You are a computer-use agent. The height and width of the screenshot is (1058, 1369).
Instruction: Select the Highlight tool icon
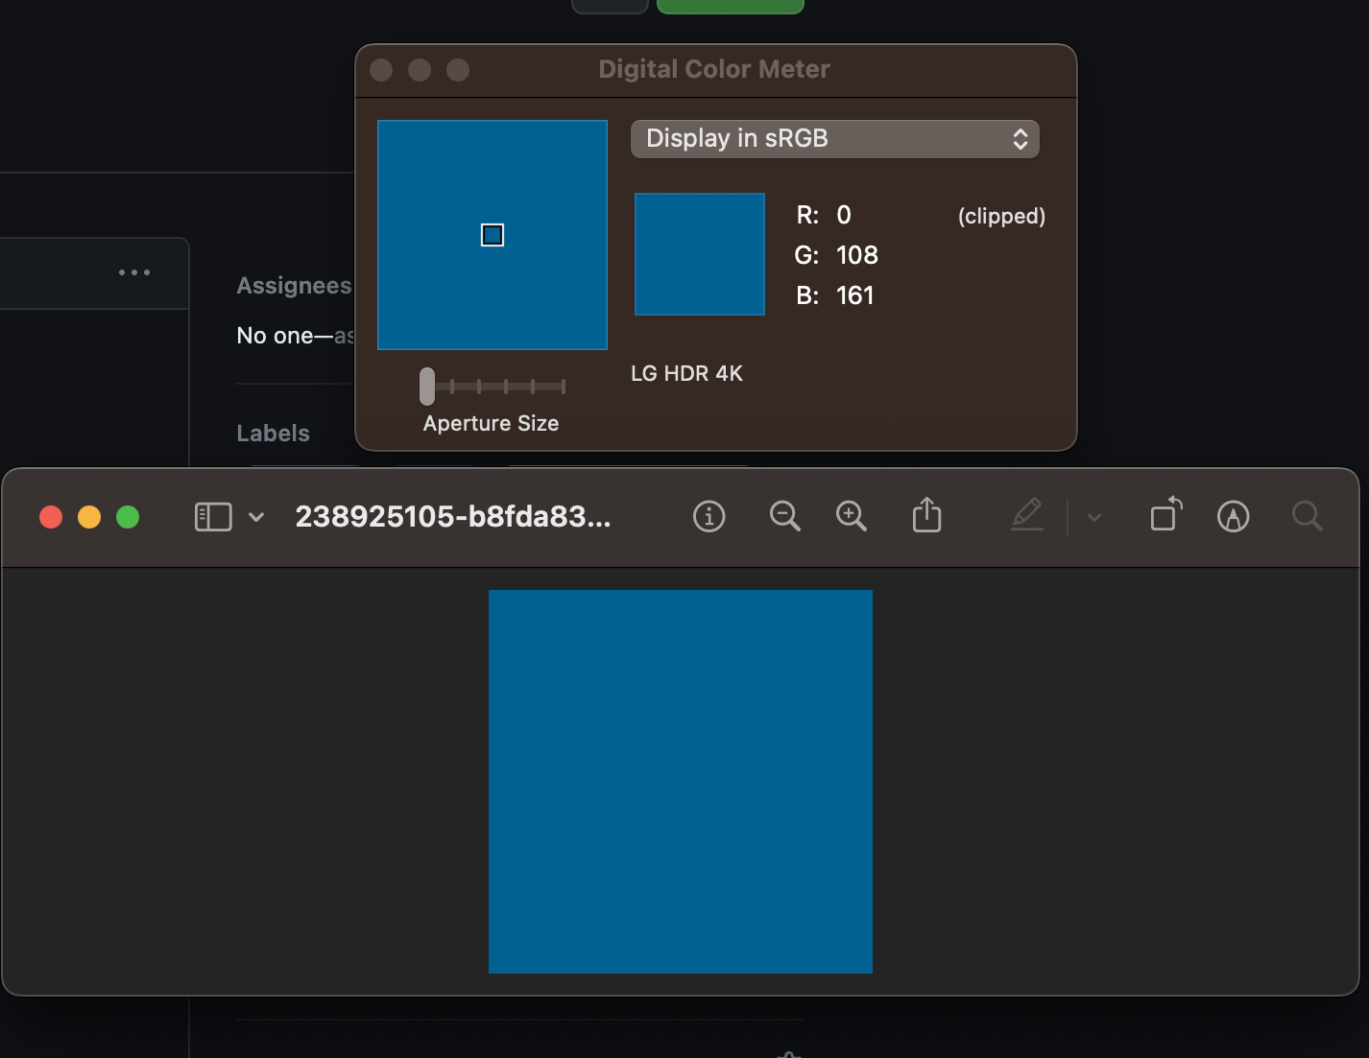(x=1233, y=516)
